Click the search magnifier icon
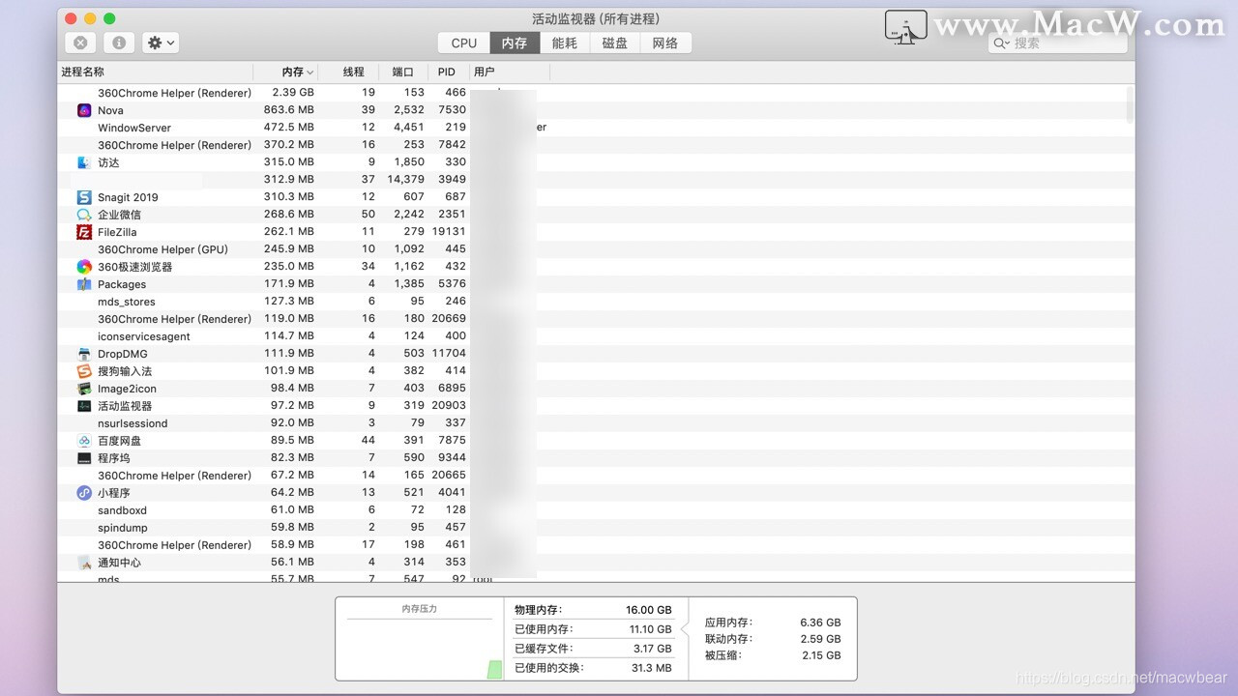Image resolution: width=1238 pixels, height=696 pixels. pyautogui.click(x=1002, y=43)
